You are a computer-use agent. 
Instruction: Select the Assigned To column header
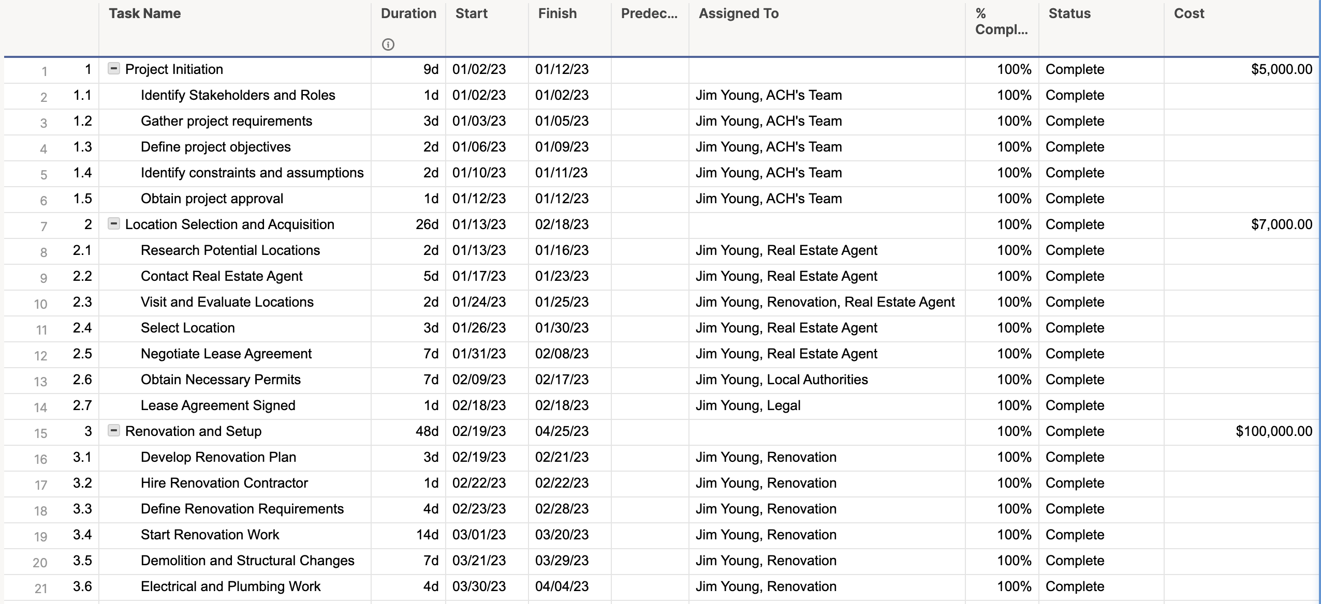click(738, 13)
